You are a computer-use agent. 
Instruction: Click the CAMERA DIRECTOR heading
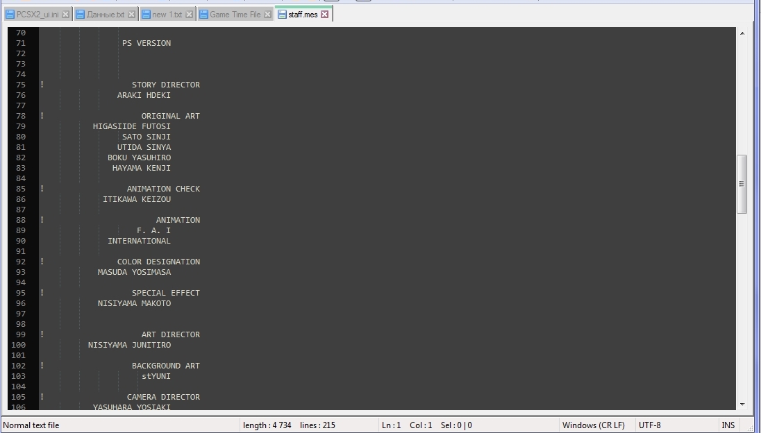164,397
